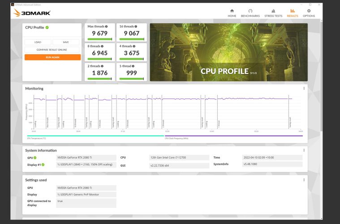Screen dimensions: 340x224
Task: Click green check icon next to GPU
Action: point(35,158)
